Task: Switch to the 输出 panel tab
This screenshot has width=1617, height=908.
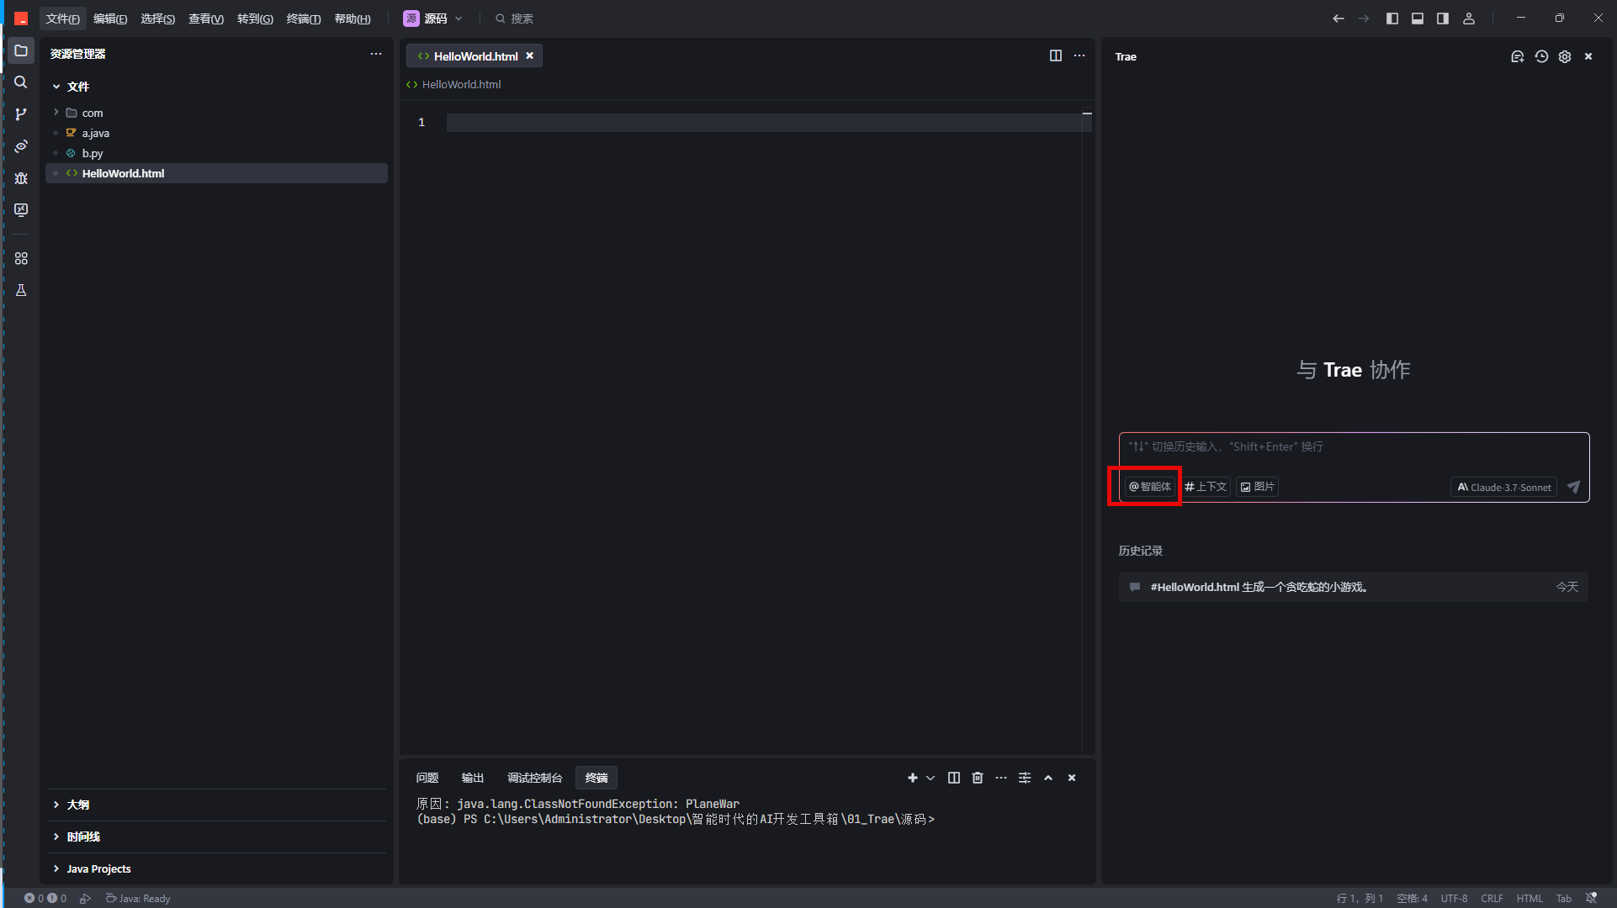Action: click(473, 778)
